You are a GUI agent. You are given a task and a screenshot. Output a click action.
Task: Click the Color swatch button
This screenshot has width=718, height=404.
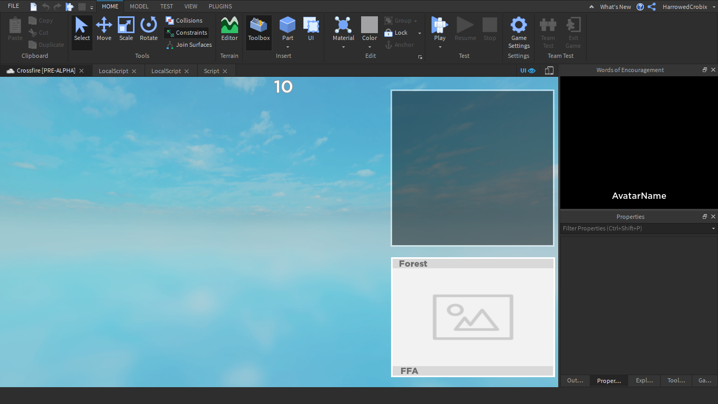click(x=370, y=25)
